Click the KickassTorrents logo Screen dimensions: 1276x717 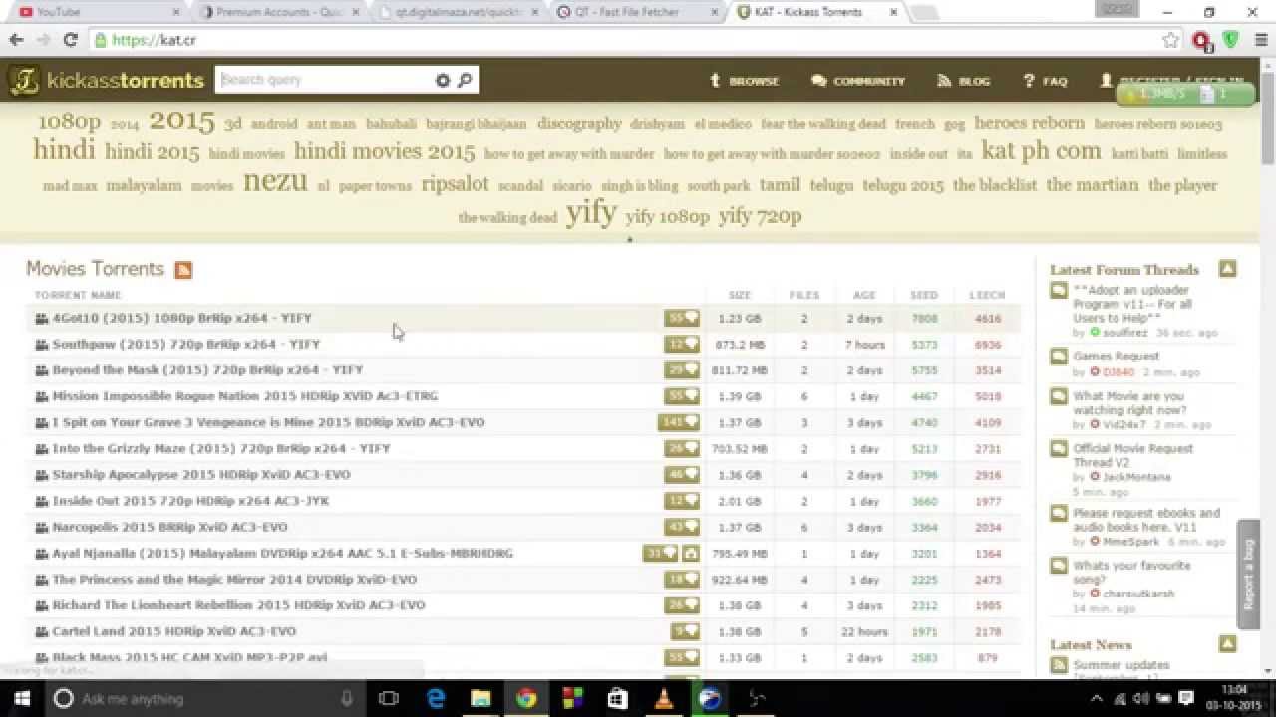(107, 81)
